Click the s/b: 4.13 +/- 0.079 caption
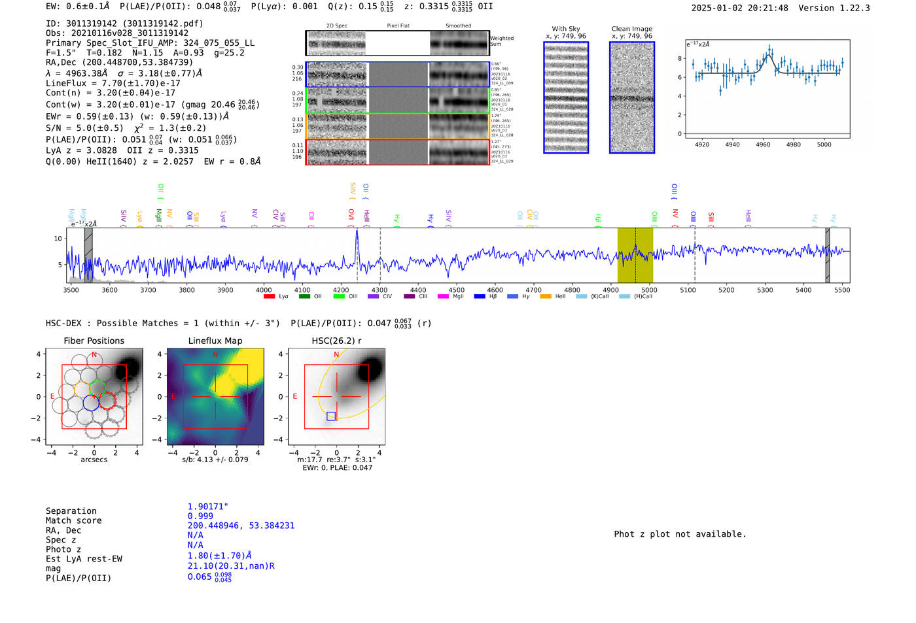The image size is (916, 623). click(215, 460)
